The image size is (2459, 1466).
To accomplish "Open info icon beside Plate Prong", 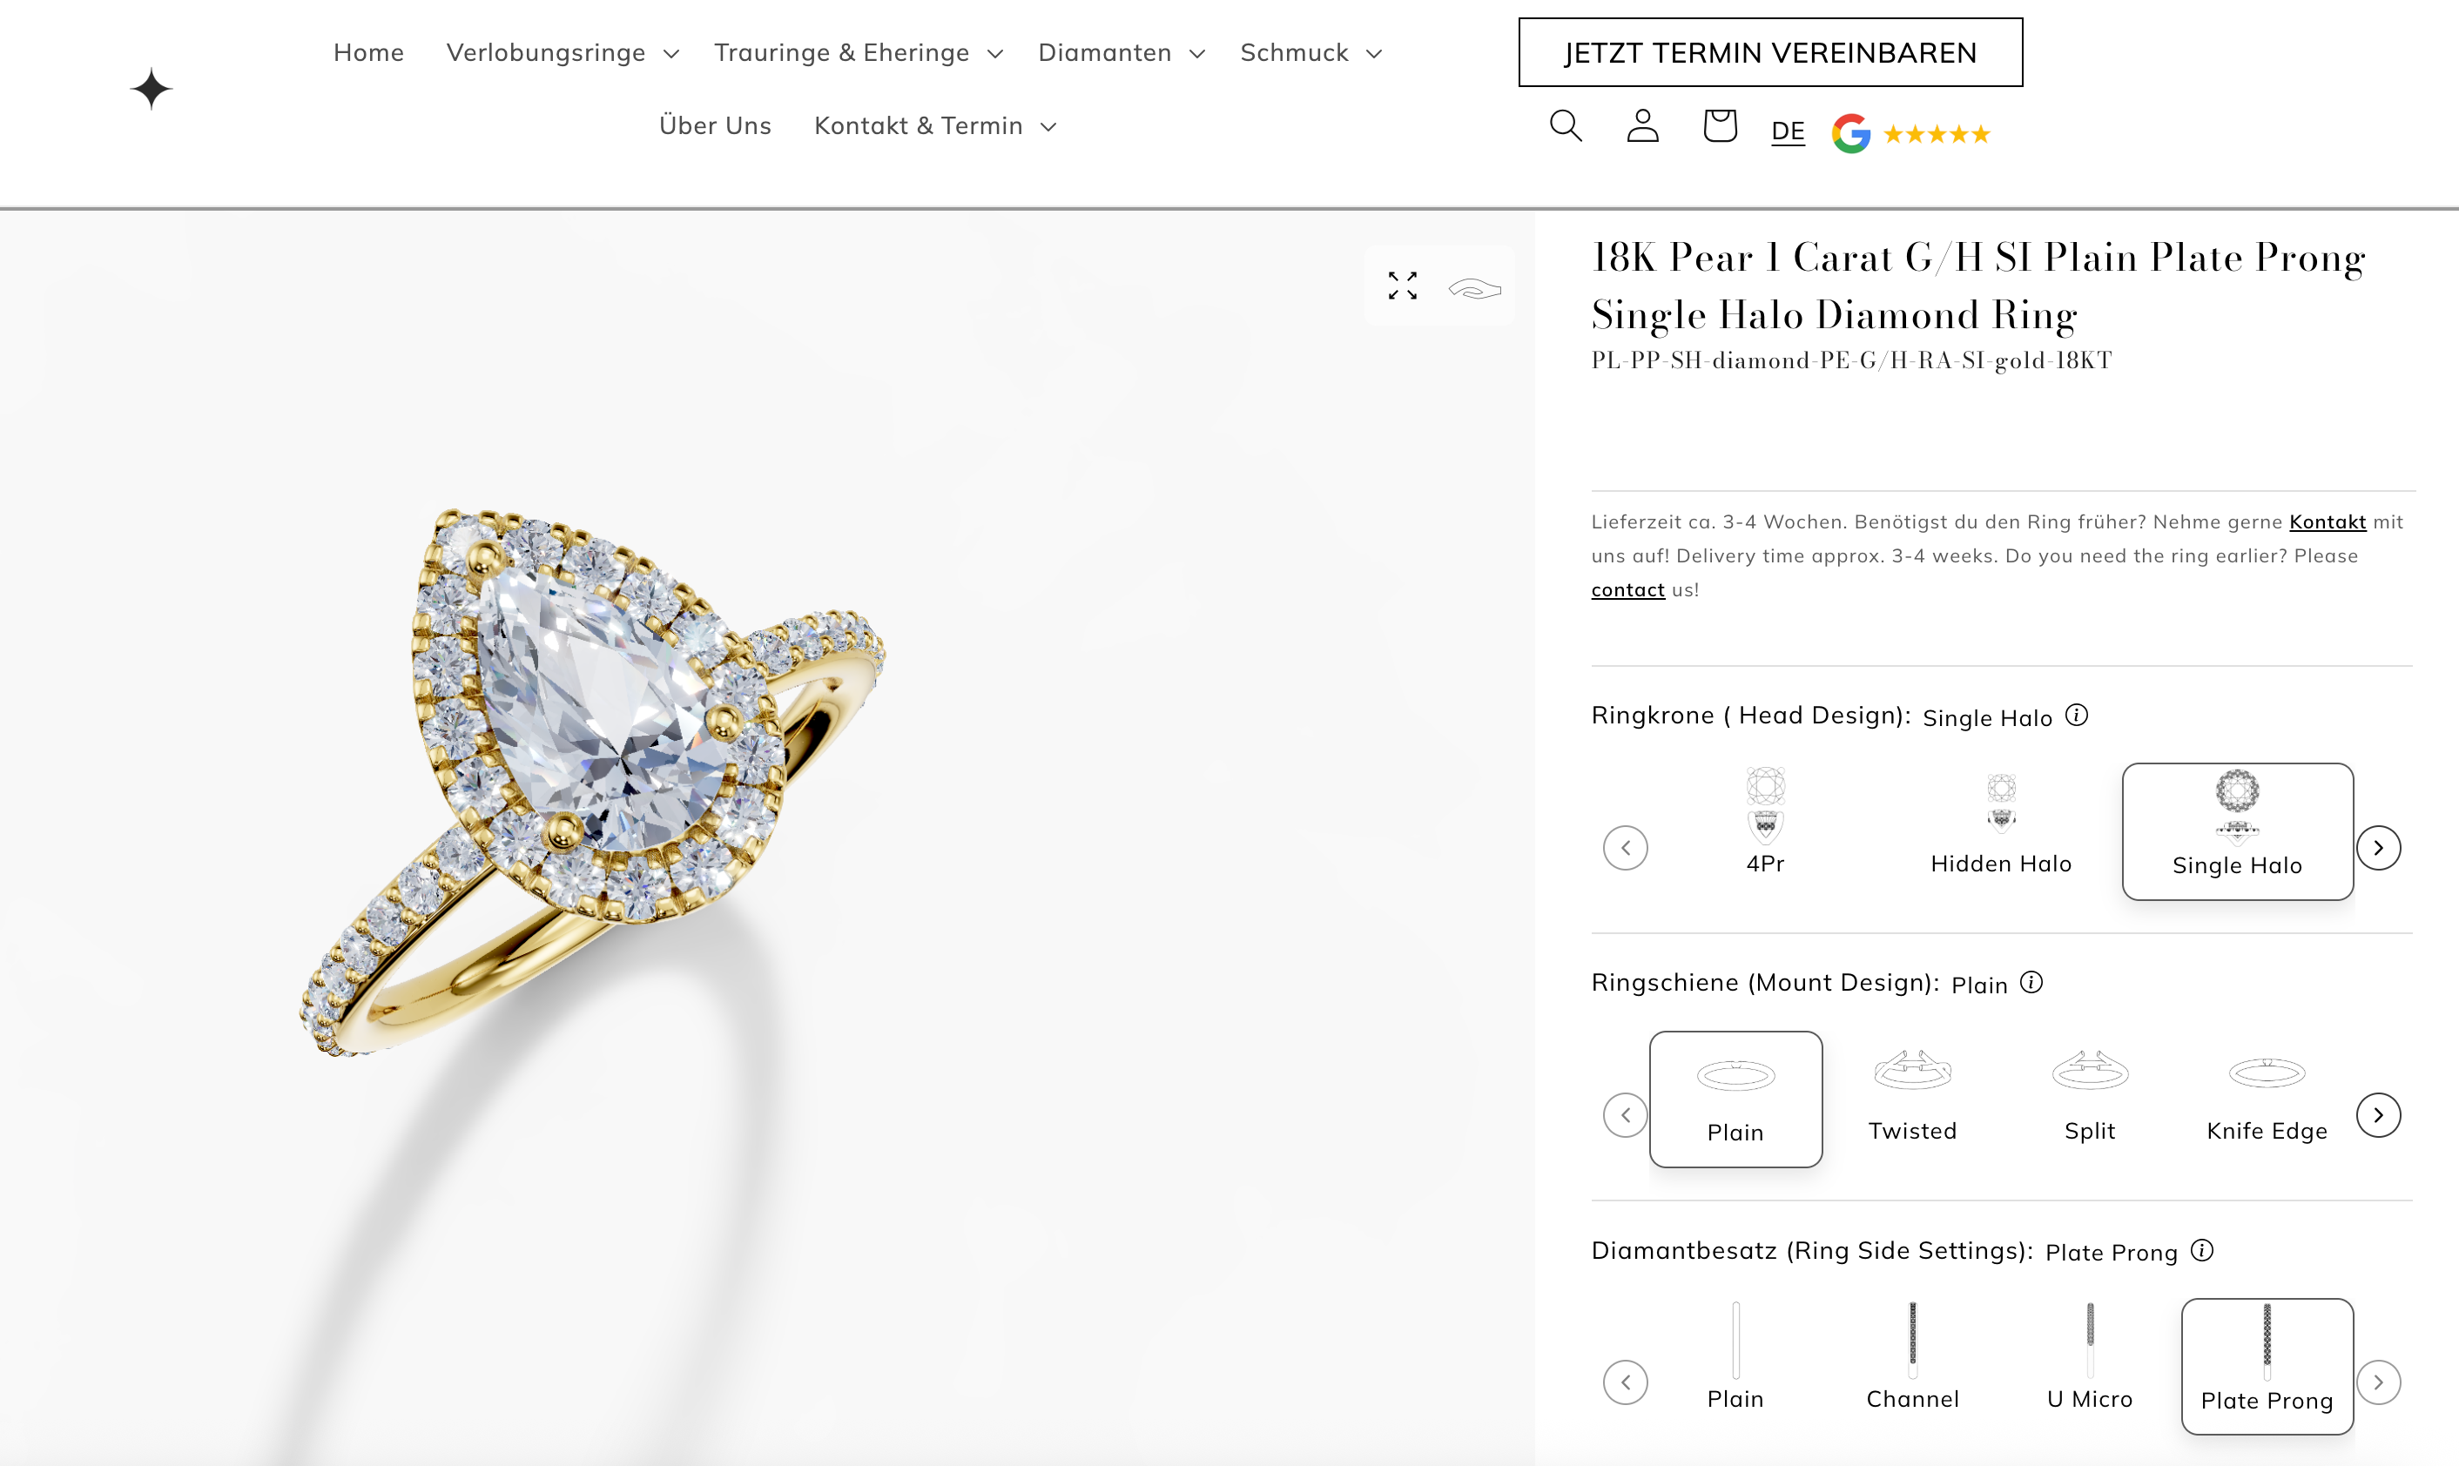I will point(2202,1251).
